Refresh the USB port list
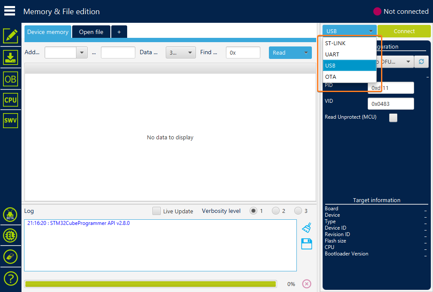Image resolution: width=433 pixels, height=292 pixels. tap(421, 61)
